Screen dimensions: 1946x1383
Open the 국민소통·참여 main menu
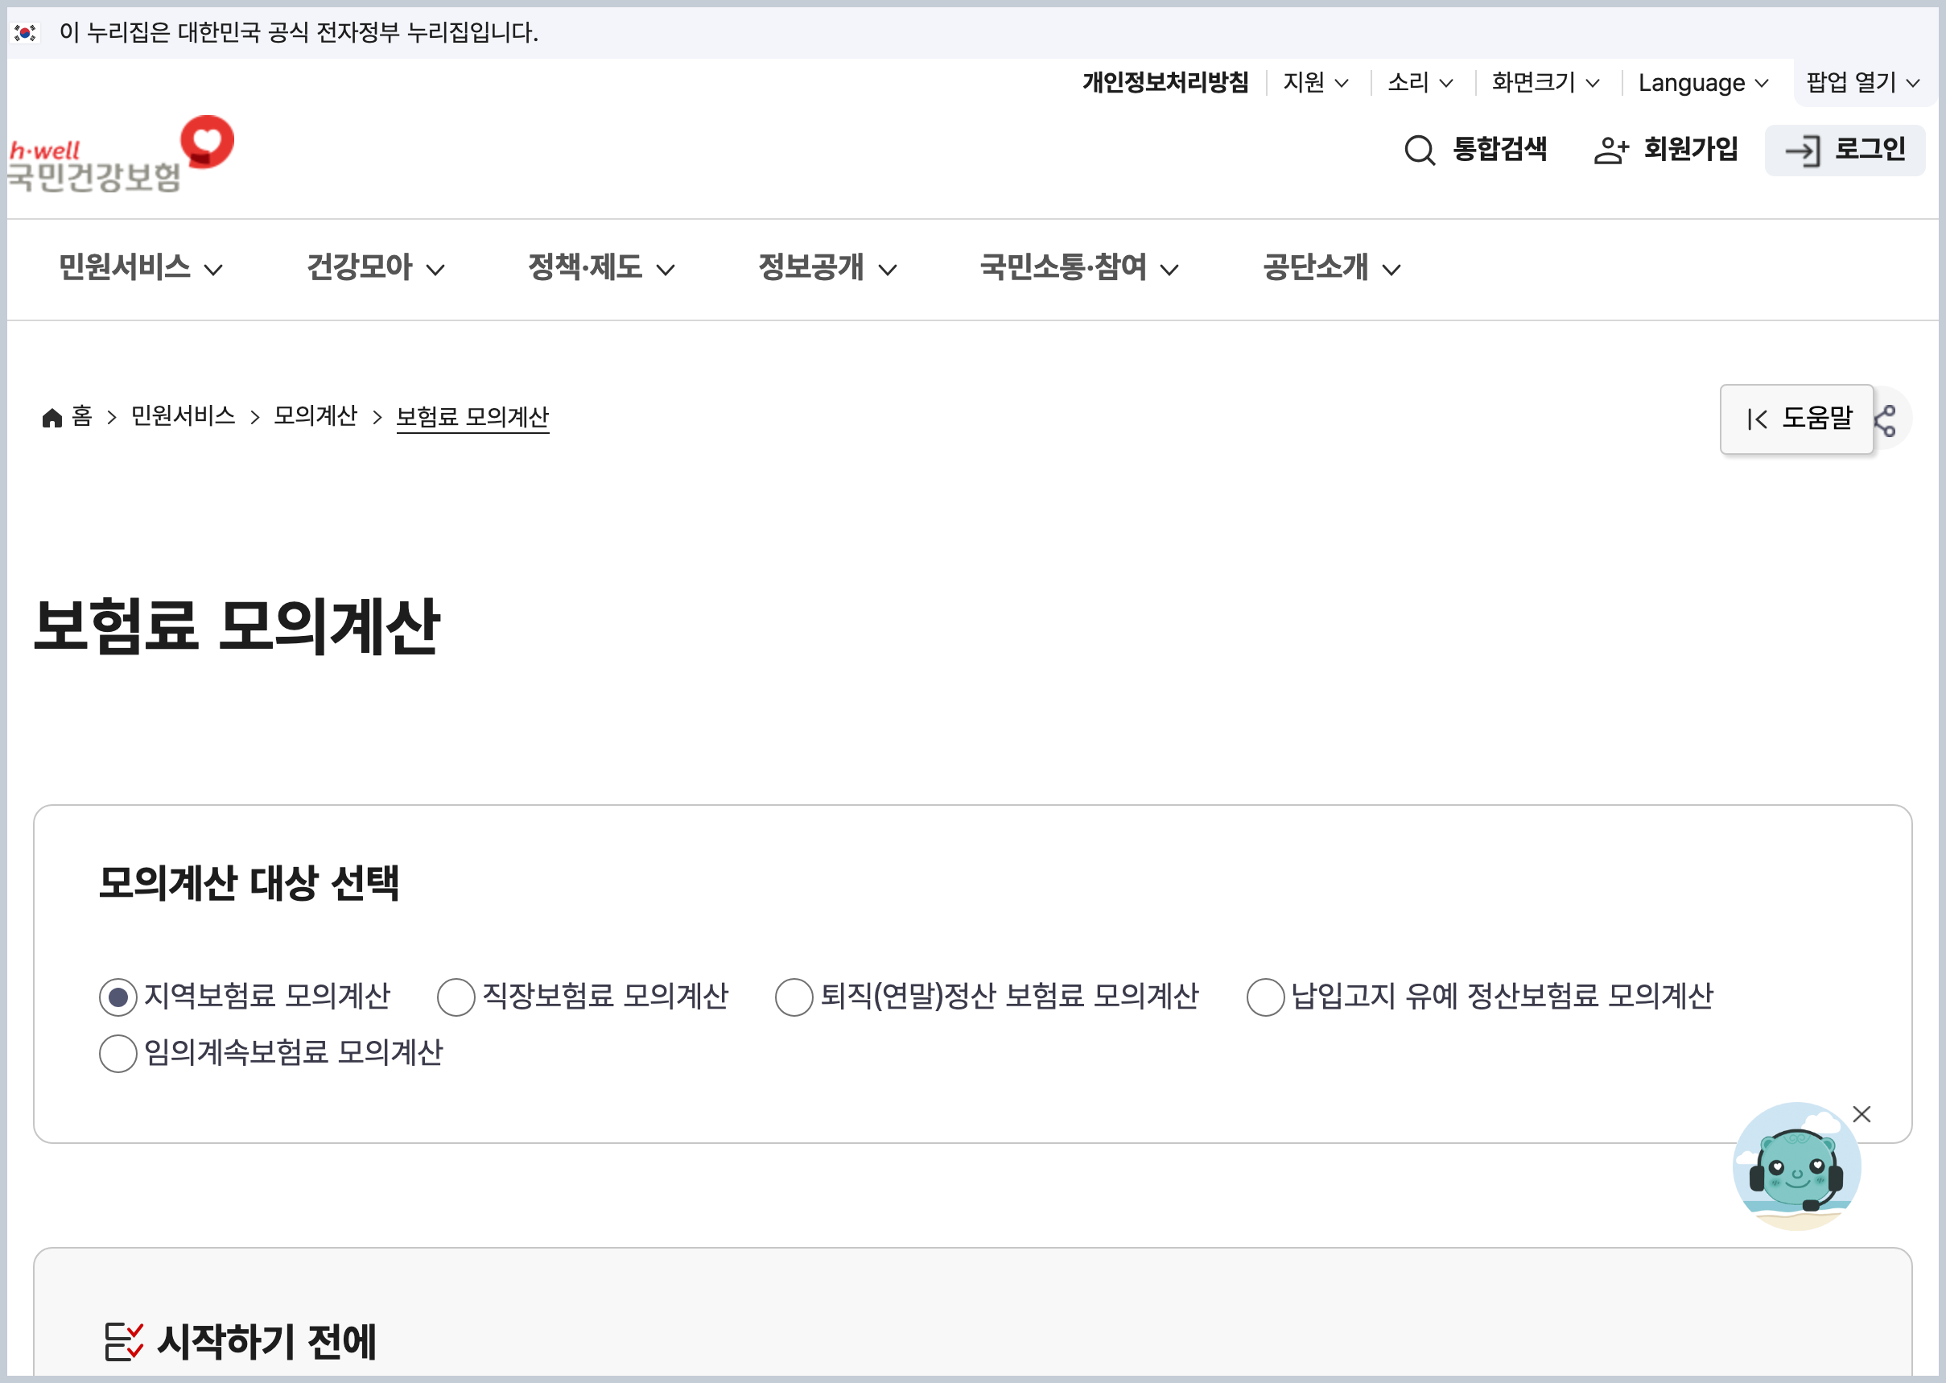pos(1079,267)
